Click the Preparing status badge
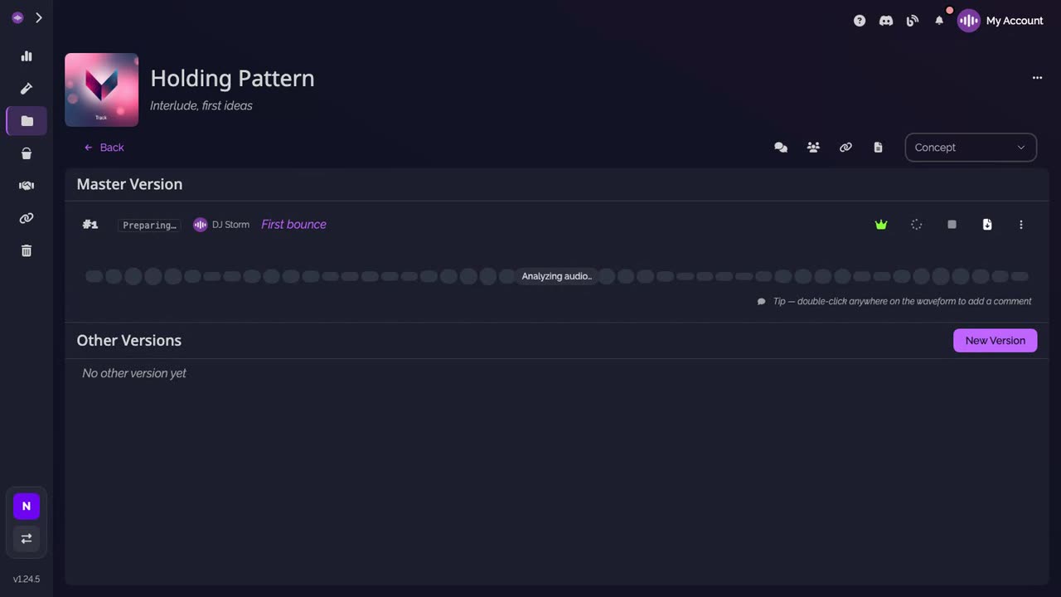 [x=149, y=225]
